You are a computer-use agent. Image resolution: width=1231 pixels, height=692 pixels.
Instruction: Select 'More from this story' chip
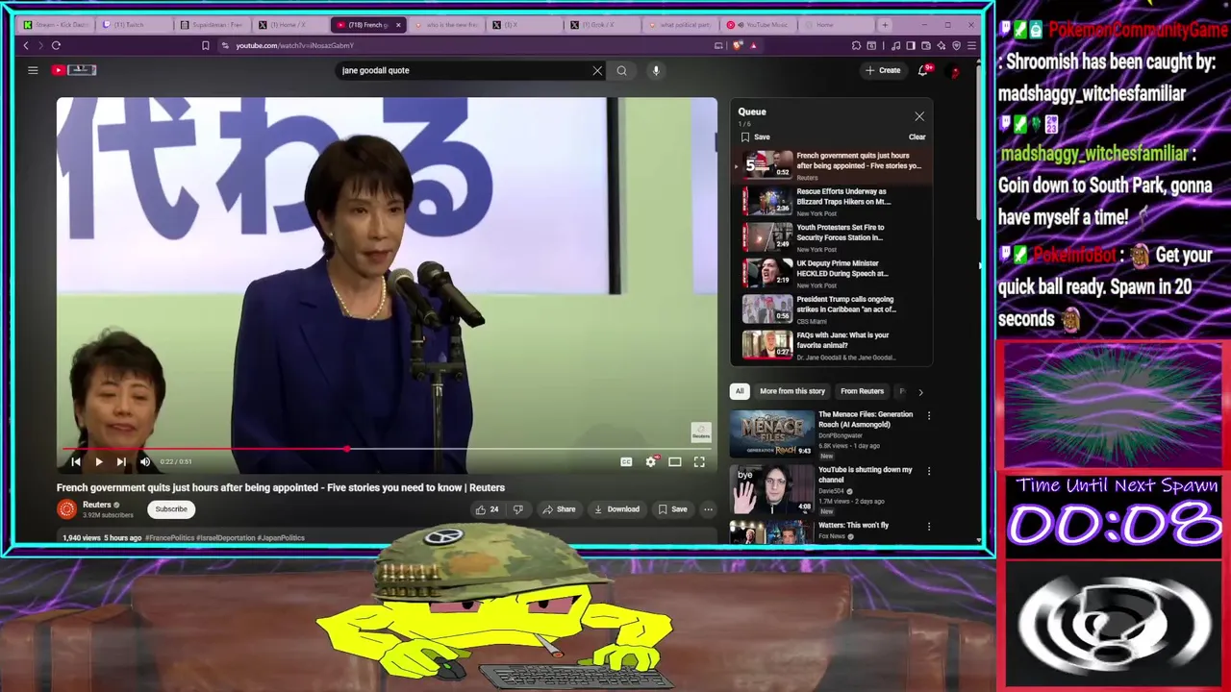pyautogui.click(x=792, y=391)
